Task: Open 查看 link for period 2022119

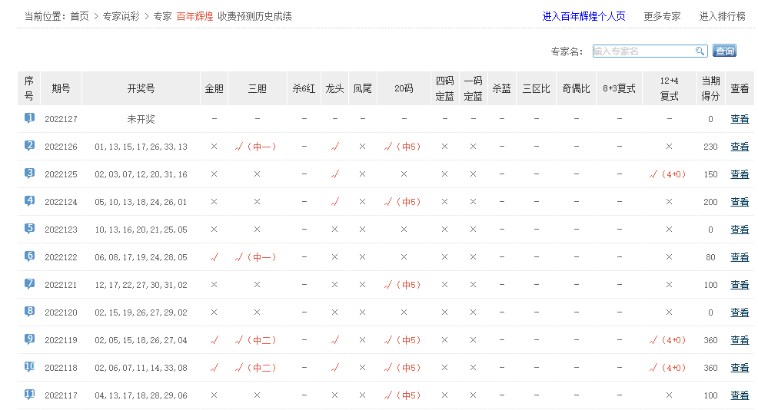Action: (x=740, y=340)
